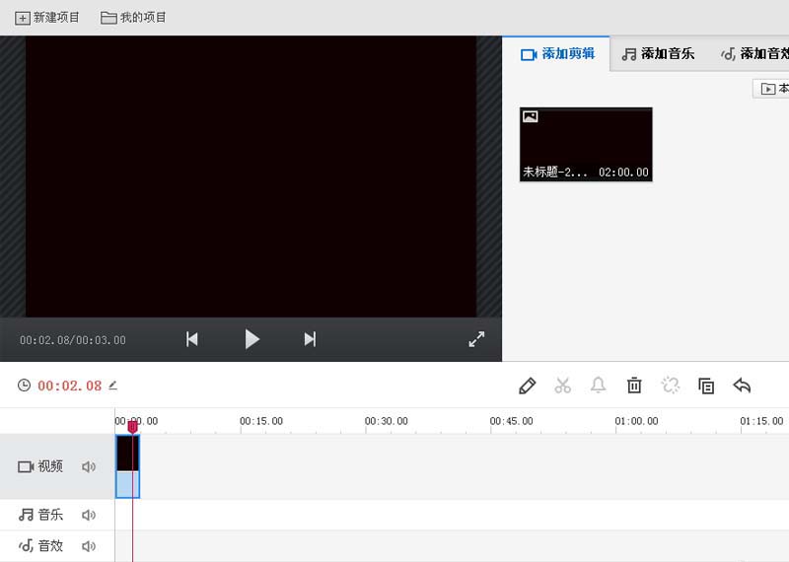Click the 01:15.00 mark on timeline ruler
The image size is (789, 562).
click(761, 421)
